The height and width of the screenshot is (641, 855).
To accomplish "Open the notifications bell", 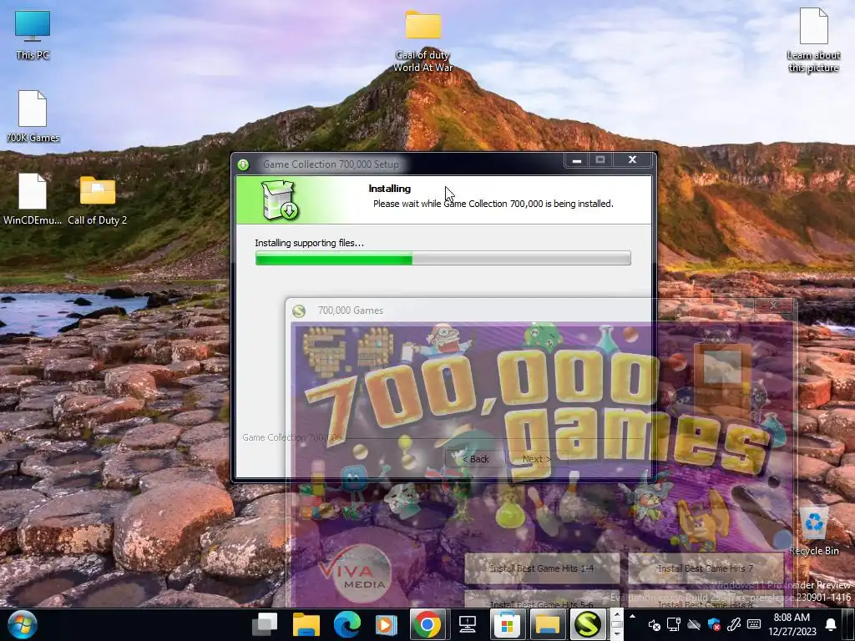I will point(831,624).
